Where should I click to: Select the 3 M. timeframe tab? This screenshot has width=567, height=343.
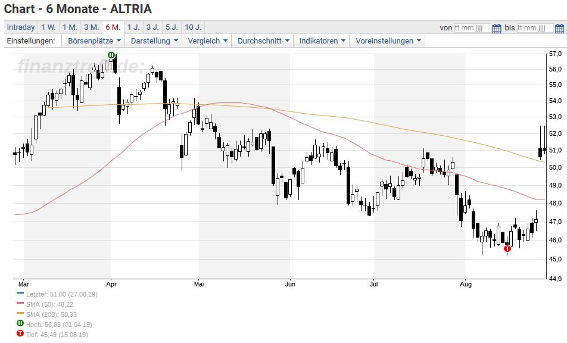pyautogui.click(x=92, y=27)
